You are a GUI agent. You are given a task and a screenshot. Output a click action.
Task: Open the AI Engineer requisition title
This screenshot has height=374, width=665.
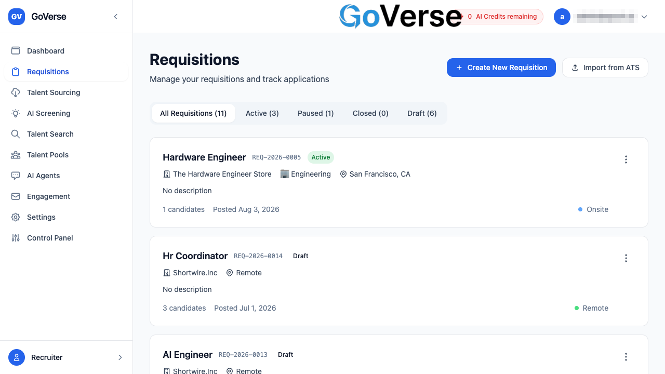[x=188, y=355]
